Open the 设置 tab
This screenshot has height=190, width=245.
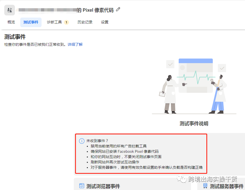tap(104, 22)
